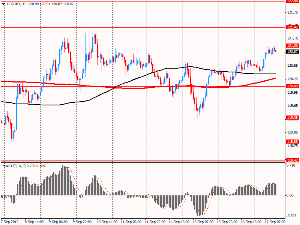Click the 17 Sep 07:00 time label

[x=275, y=222]
